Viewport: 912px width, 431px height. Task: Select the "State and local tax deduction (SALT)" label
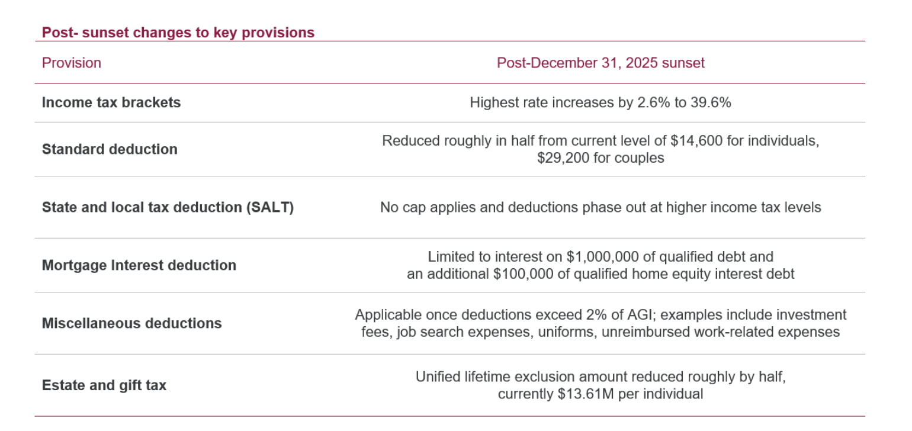click(x=168, y=207)
